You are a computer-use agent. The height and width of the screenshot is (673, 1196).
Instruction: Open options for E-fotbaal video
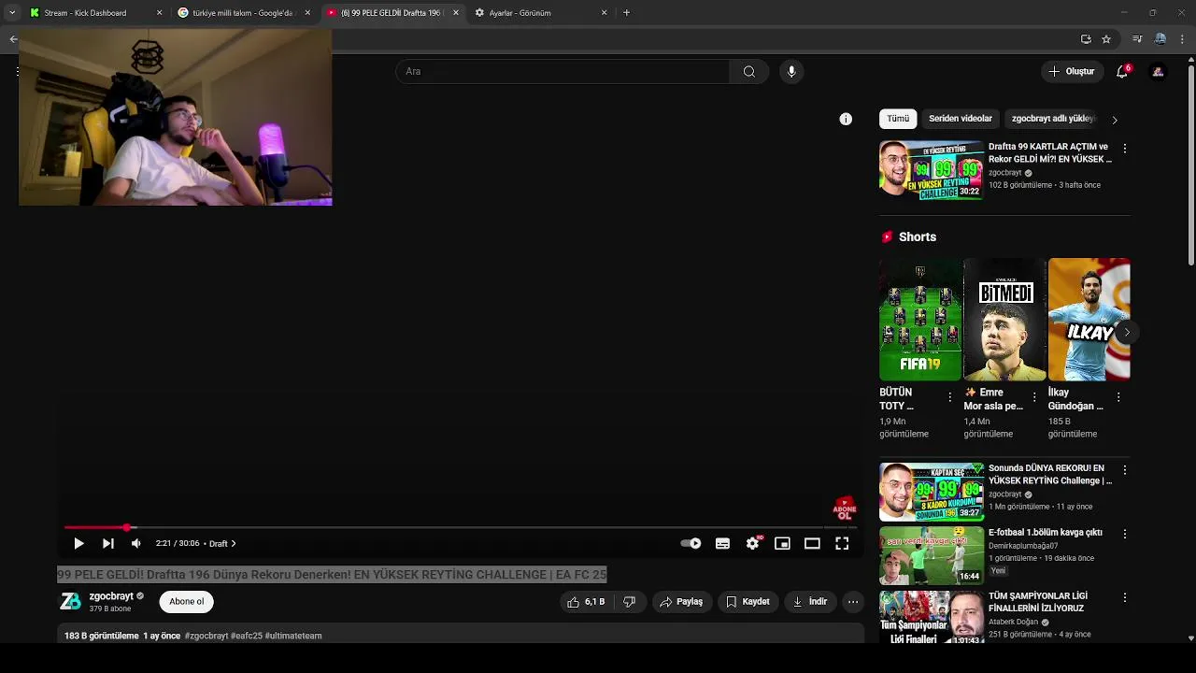[x=1125, y=534]
